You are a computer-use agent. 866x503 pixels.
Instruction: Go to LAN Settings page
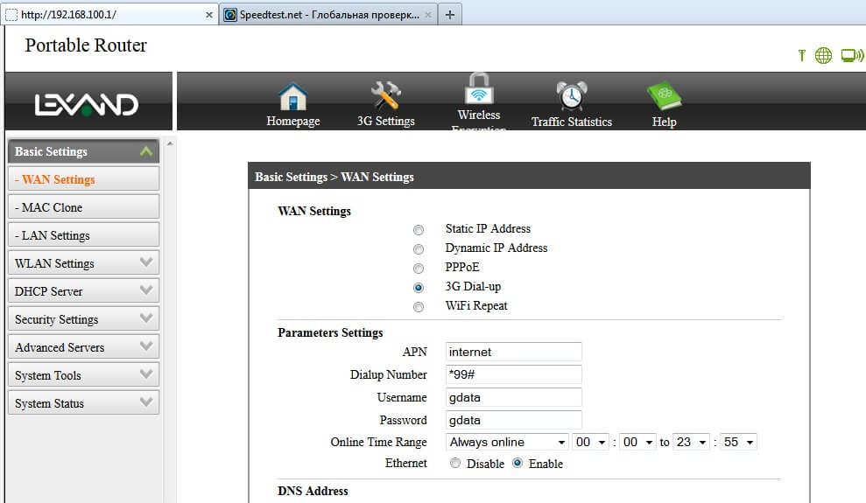click(x=83, y=235)
